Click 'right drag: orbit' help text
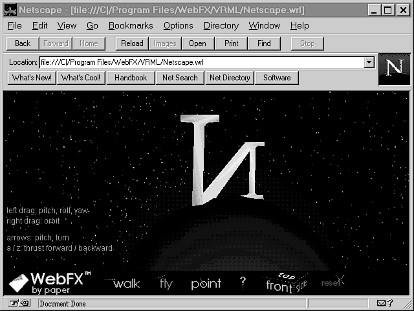Viewport: 414px width, 311px height. (x=33, y=221)
